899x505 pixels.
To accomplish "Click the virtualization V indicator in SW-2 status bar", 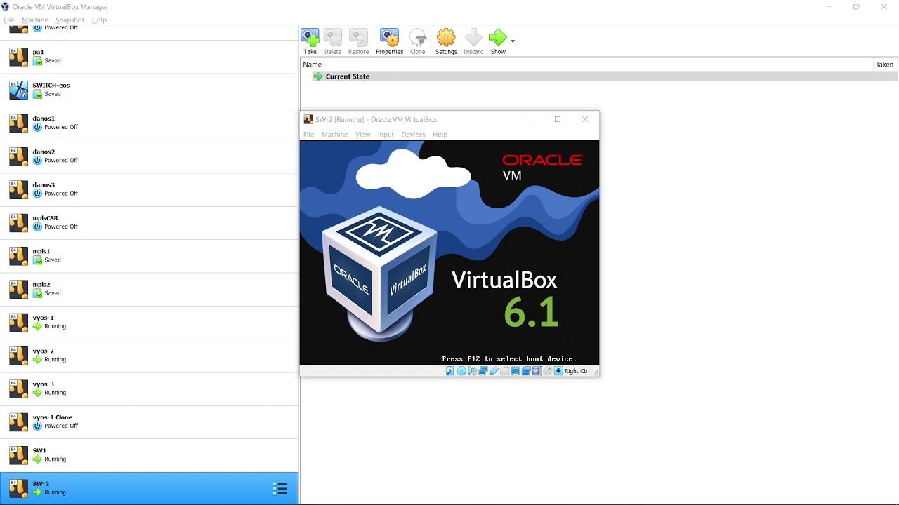I will point(535,371).
